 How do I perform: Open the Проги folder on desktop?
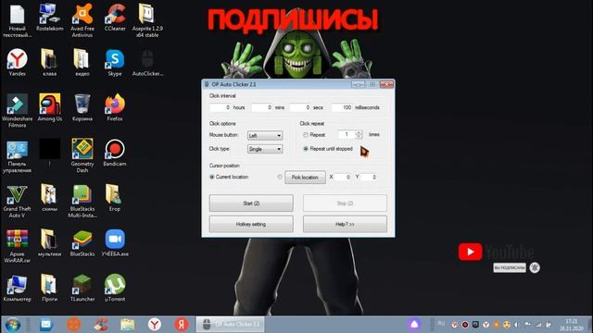click(x=49, y=288)
